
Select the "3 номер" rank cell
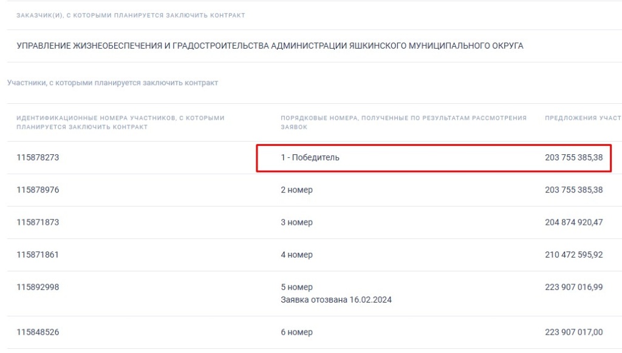pyautogui.click(x=296, y=222)
